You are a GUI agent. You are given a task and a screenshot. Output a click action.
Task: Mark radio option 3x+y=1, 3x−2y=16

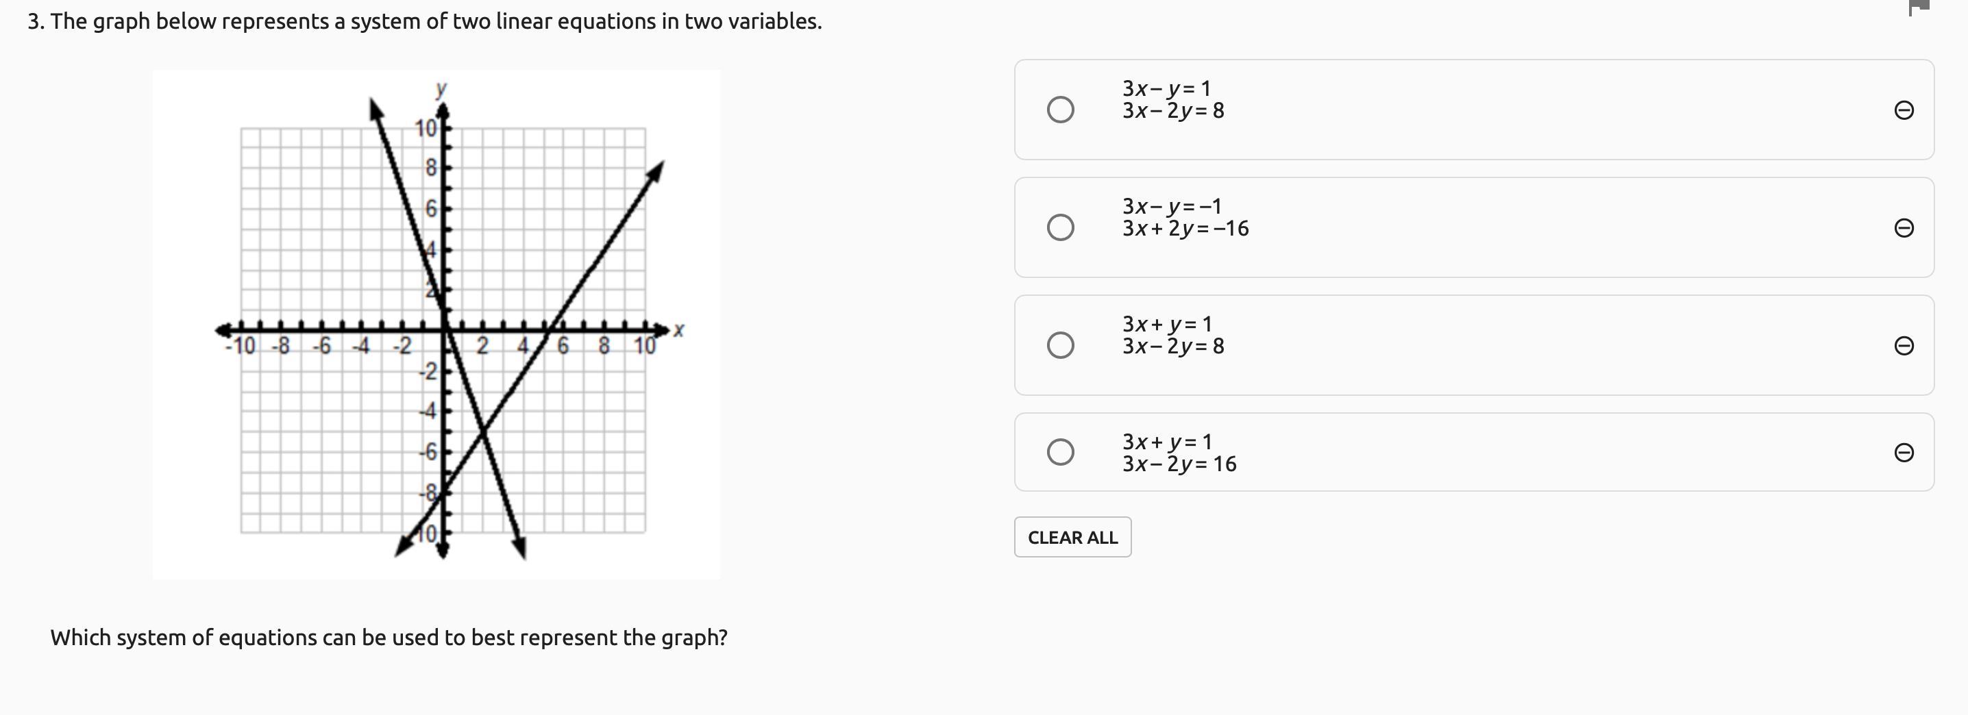pyautogui.click(x=1059, y=451)
